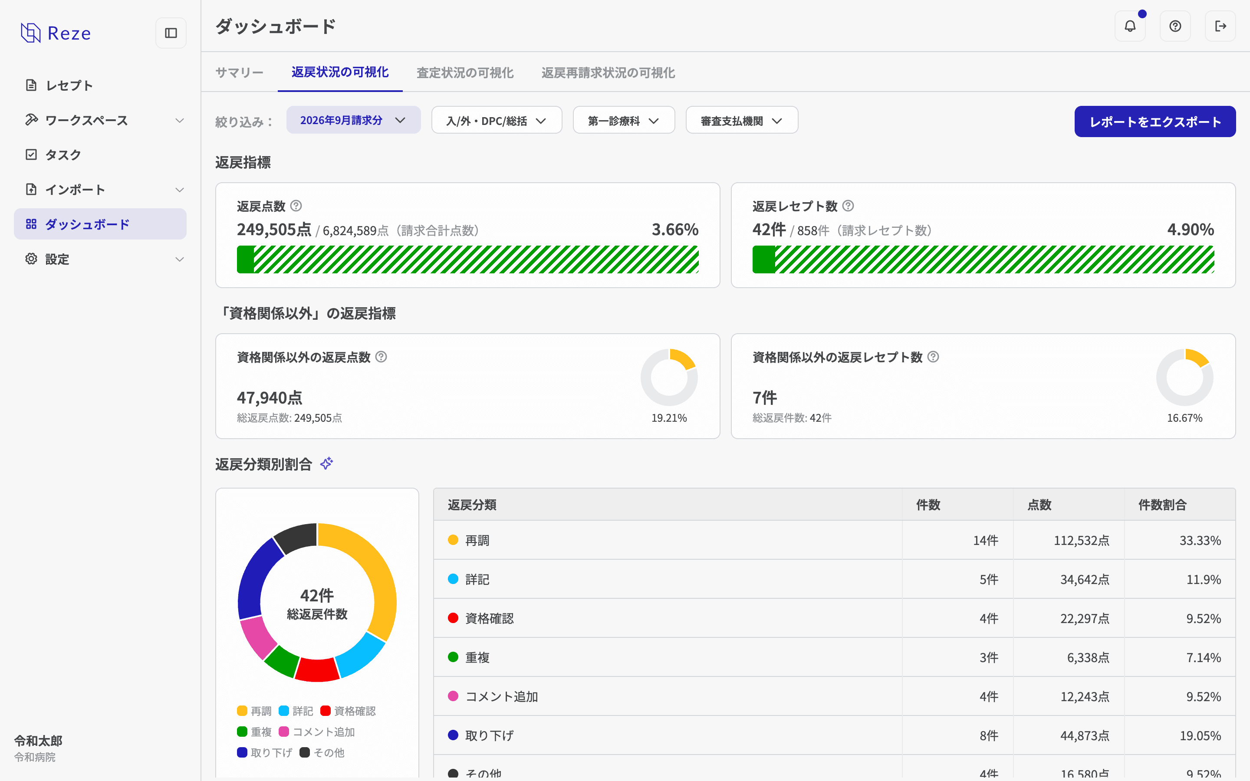Image resolution: width=1250 pixels, height=781 pixels.
Task: Click the 19.21% donut chart
Action: click(669, 377)
